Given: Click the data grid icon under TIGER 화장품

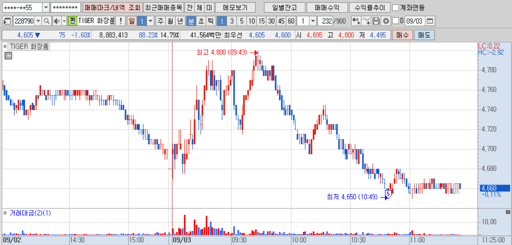Looking at the screenshot, I should tap(8, 56).
